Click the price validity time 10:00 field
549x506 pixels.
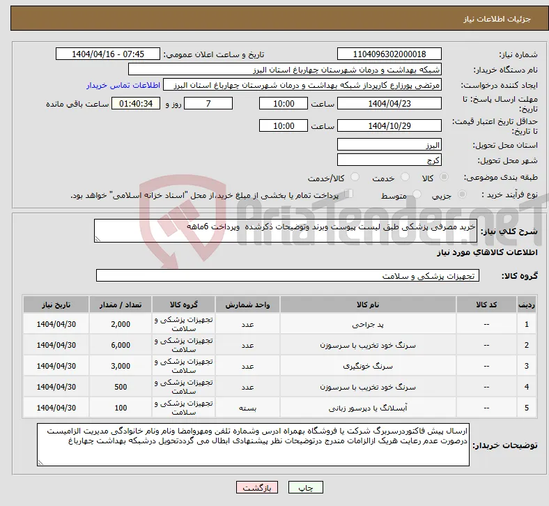(x=284, y=125)
